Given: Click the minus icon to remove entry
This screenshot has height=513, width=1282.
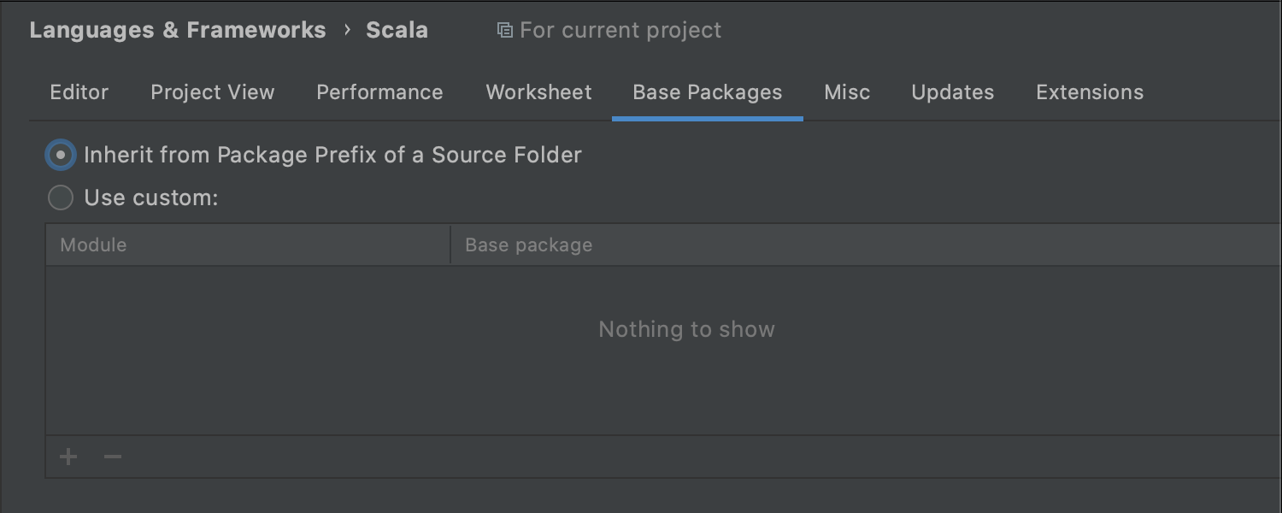Looking at the screenshot, I should 113,457.
